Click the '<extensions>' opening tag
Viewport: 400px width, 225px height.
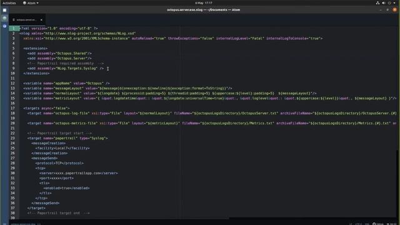pos(36,48)
